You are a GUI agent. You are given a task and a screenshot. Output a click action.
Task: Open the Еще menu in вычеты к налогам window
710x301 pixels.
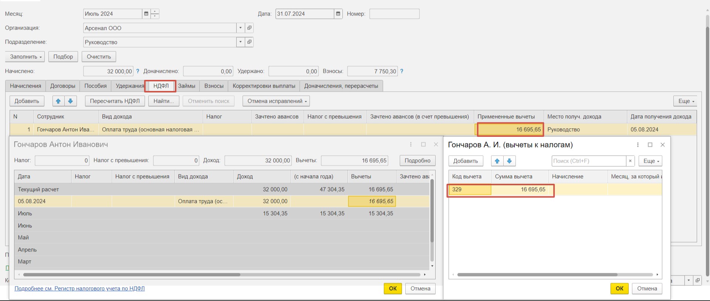tap(651, 161)
